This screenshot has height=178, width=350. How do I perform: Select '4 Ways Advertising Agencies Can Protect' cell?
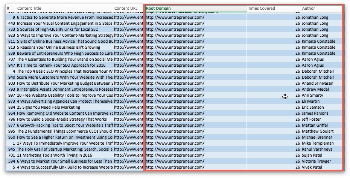point(64,101)
